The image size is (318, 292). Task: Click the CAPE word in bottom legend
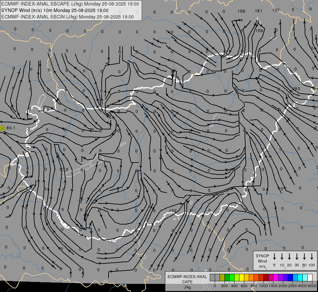187,282
